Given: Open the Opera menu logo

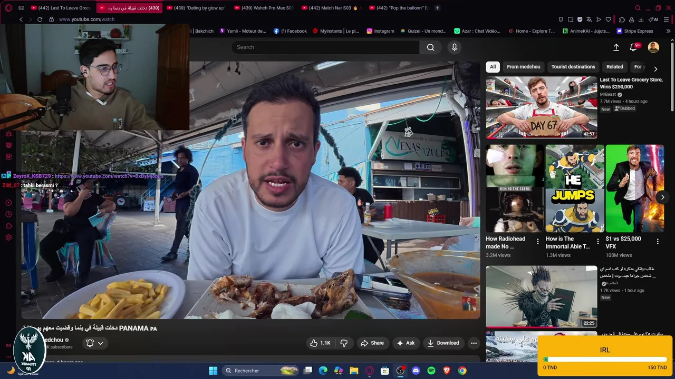Looking at the screenshot, I should tap(8, 8).
